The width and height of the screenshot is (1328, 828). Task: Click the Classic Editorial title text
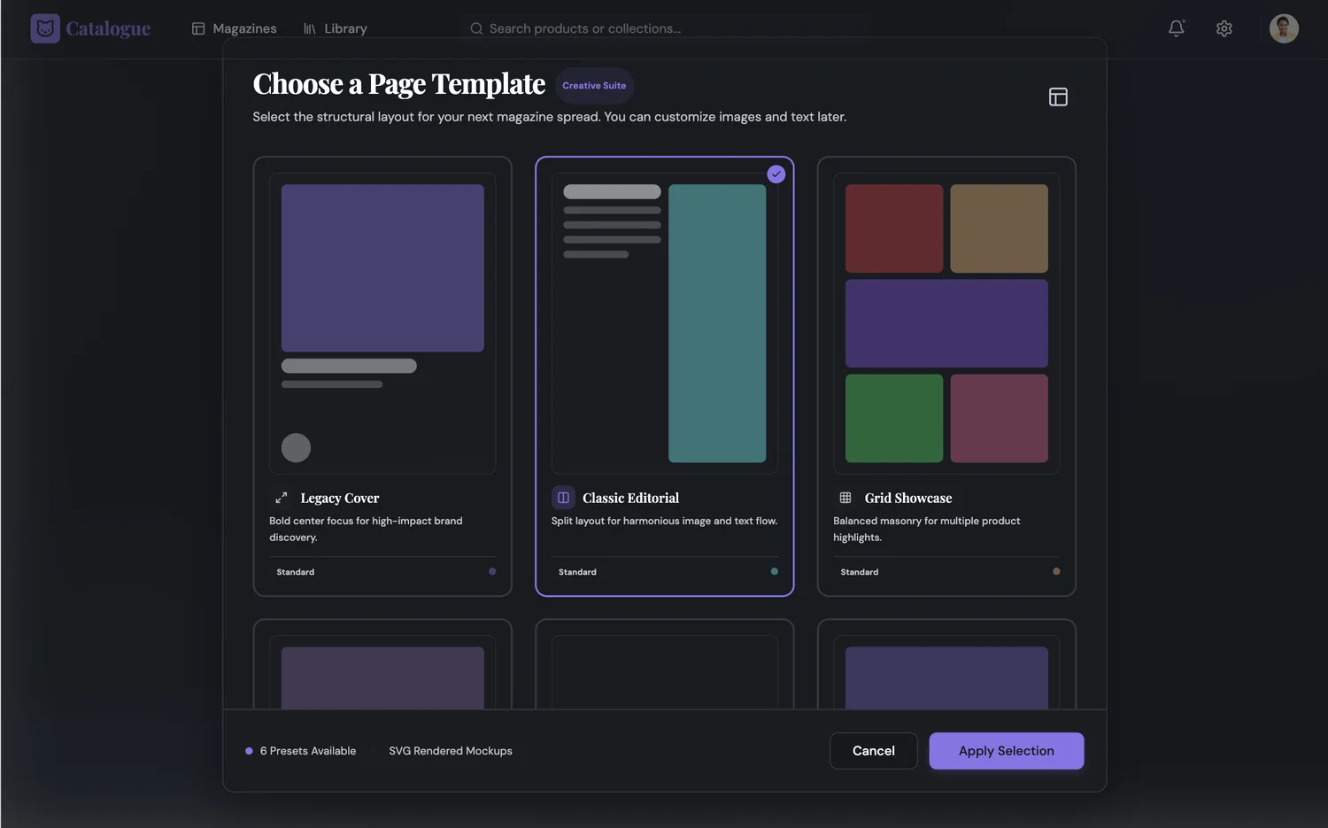(x=631, y=499)
